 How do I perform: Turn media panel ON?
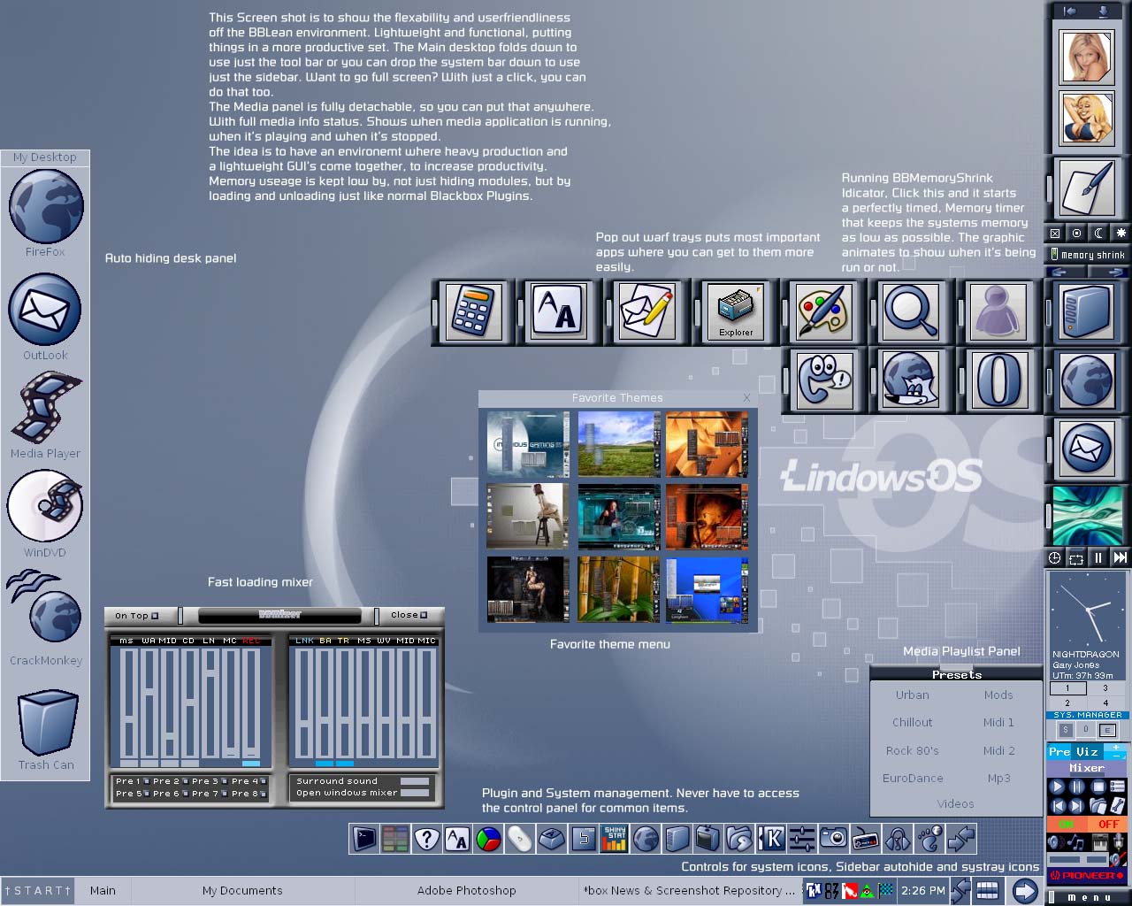point(1066,824)
